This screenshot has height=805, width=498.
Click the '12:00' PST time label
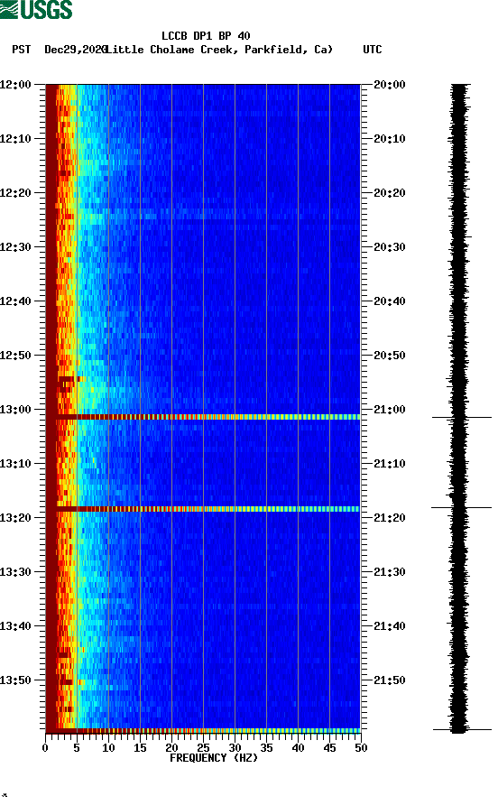[16, 85]
